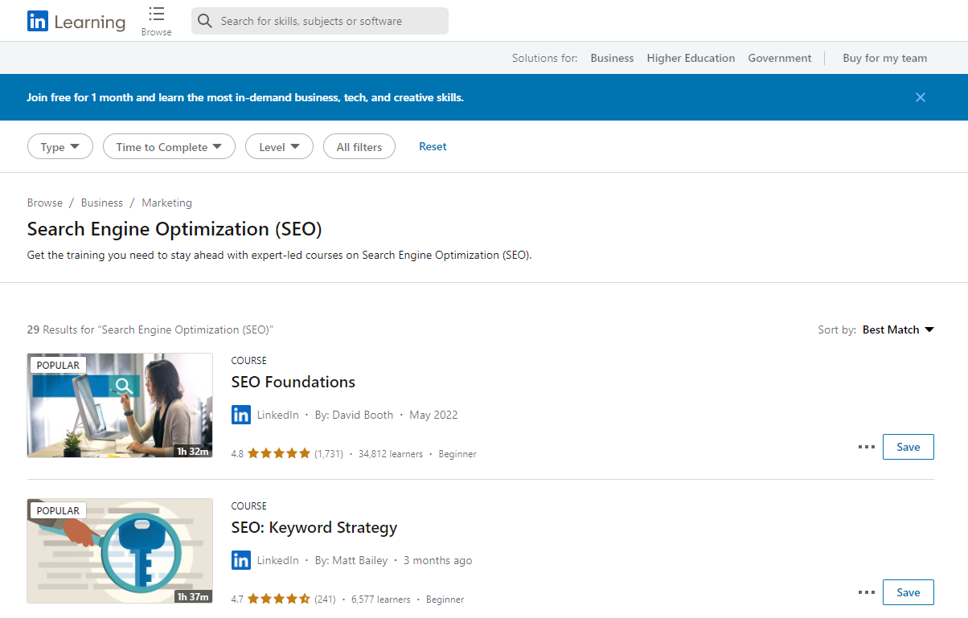Navigate to Marketing in breadcrumb
Image resolution: width=968 pixels, height=618 pixels.
[x=166, y=203]
